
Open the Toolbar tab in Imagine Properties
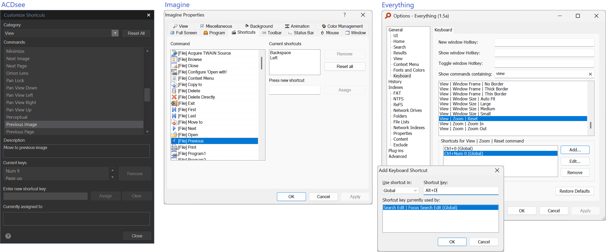click(272, 33)
